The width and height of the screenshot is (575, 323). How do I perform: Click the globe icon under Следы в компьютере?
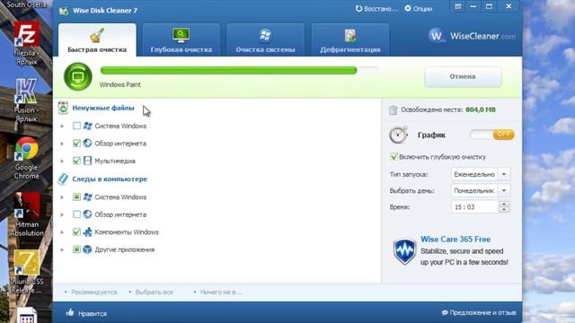point(87,214)
